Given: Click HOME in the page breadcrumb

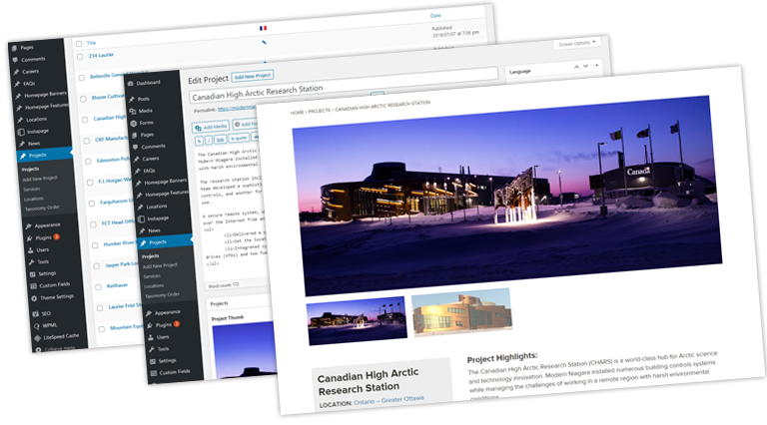Looking at the screenshot, I should 297,113.
